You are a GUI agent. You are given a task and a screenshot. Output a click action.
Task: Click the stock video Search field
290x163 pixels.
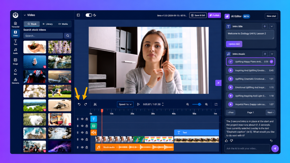click(x=43, y=36)
